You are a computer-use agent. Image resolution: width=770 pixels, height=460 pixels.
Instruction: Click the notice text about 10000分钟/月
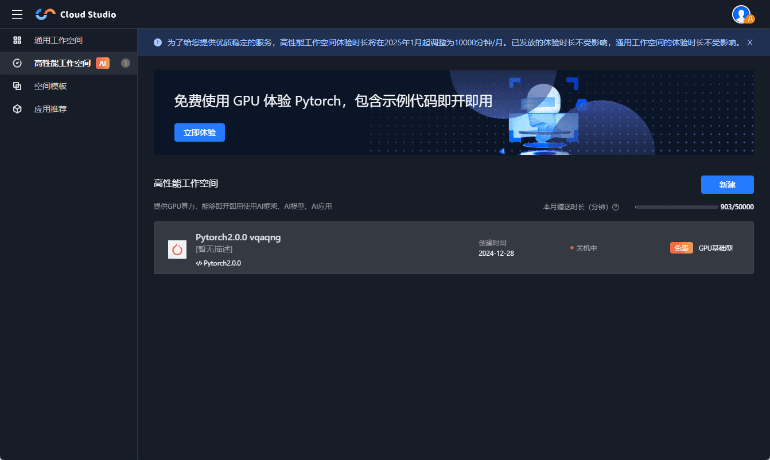453,42
